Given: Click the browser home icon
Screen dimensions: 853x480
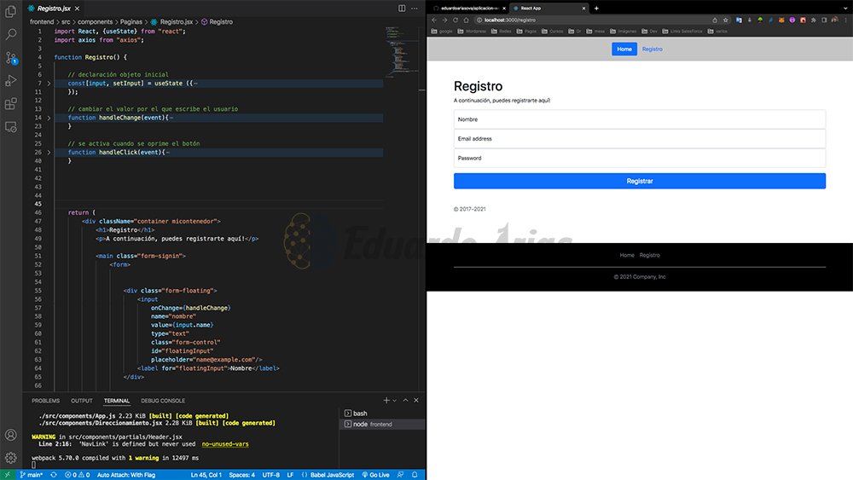Looking at the screenshot, I should [467, 20].
